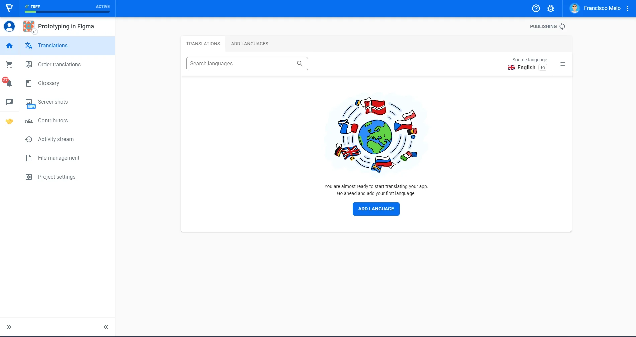
Task: Switch to the Add Languages tab
Action: tap(249, 44)
